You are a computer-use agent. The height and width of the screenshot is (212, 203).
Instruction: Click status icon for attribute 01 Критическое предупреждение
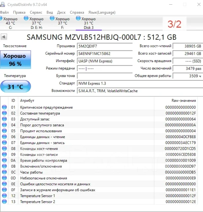(x=4, y=107)
